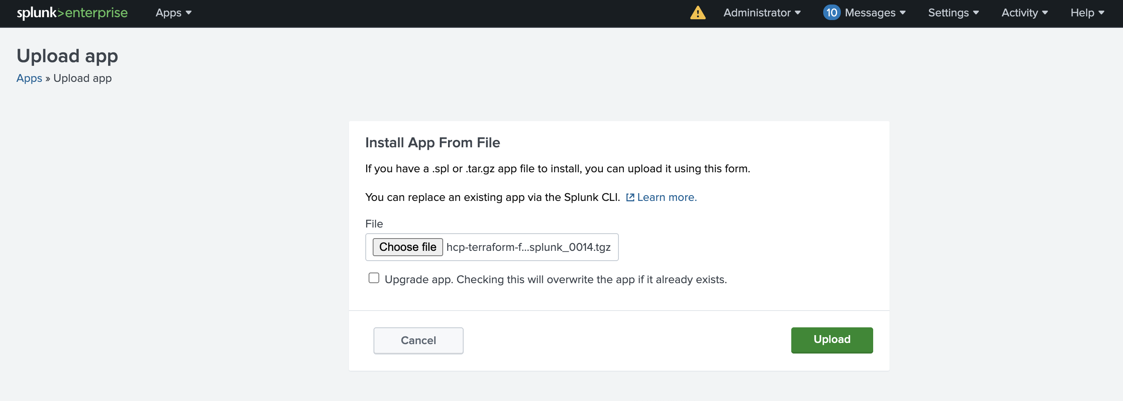Click the green Upload button
The width and height of the screenshot is (1123, 401).
tap(831, 340)
